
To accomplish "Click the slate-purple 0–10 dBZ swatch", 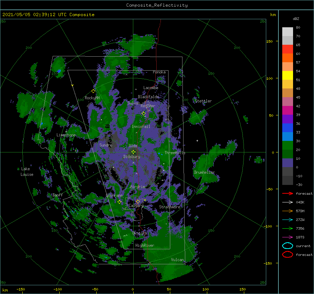I will [287, 163].
